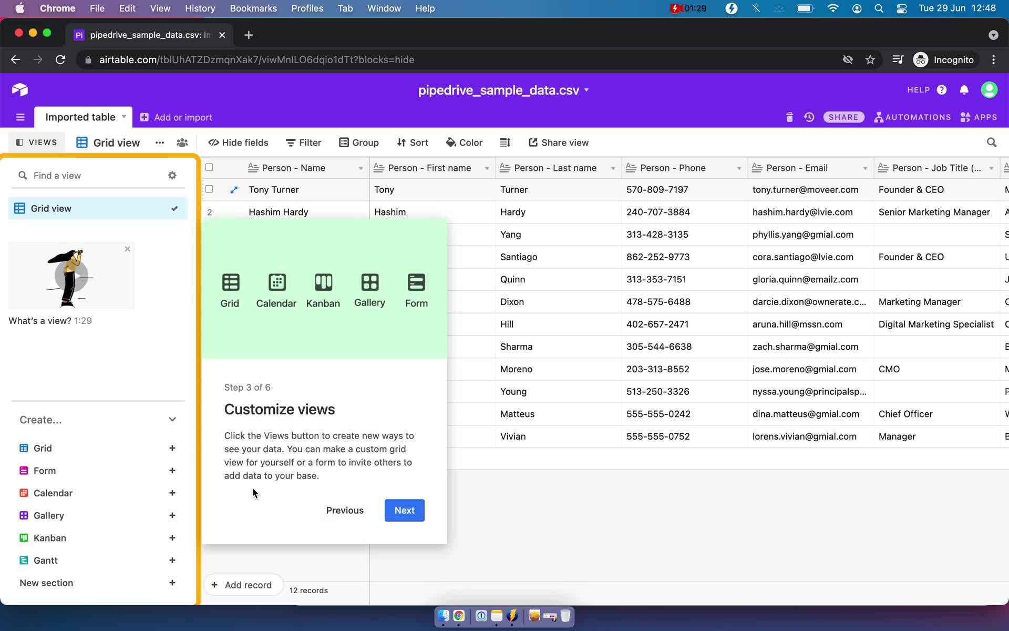The height and width of the screenshot is (631, 1009).
Task: Click the Bookmarks menu item
Action: click(x=253, y=8)
